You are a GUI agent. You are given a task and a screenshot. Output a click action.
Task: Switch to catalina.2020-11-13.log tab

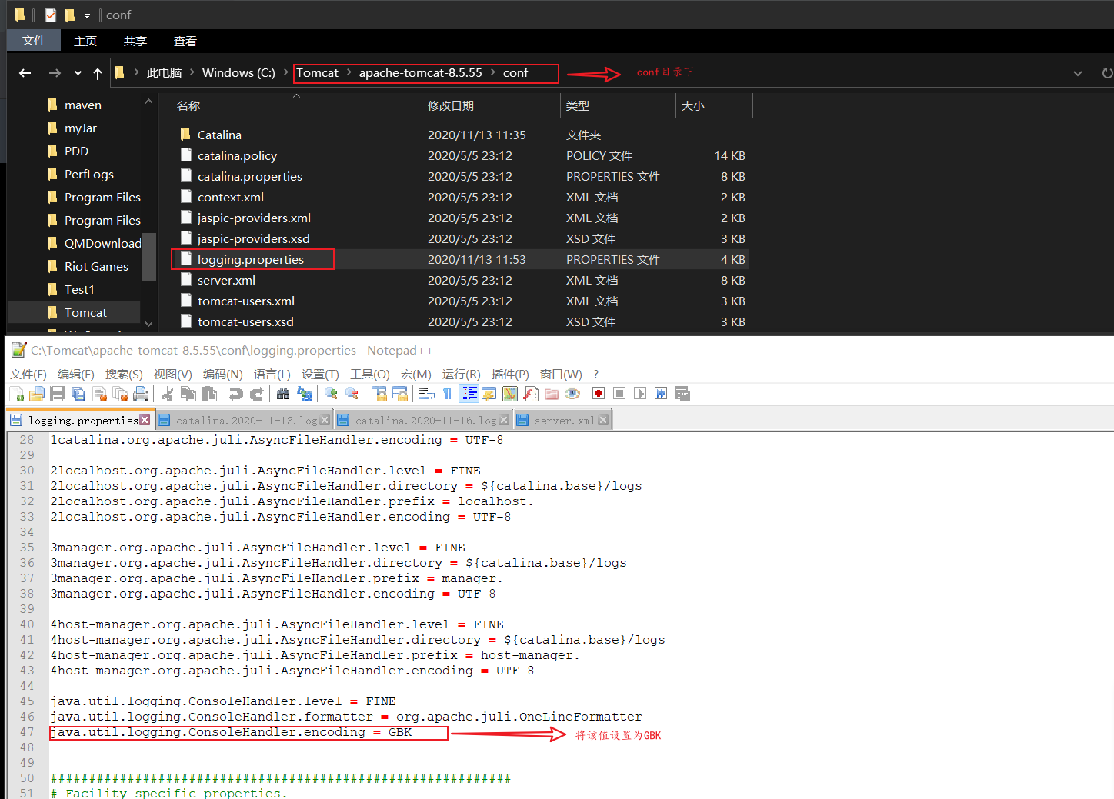click(x=245, y=420)
